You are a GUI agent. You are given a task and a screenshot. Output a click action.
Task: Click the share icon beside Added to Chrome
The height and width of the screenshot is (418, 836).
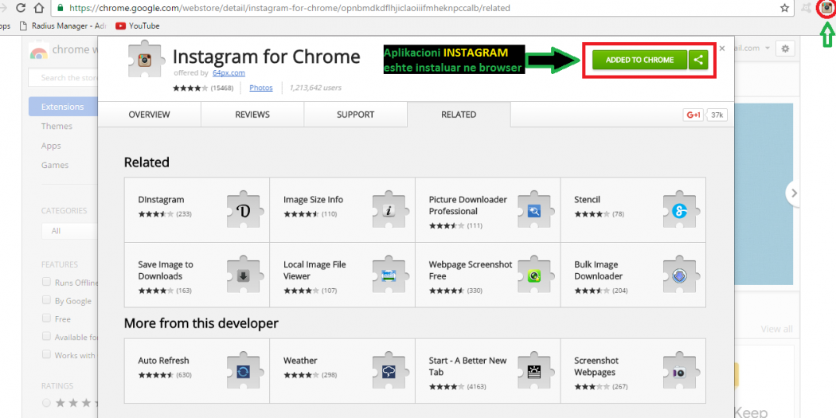(698, 60)
